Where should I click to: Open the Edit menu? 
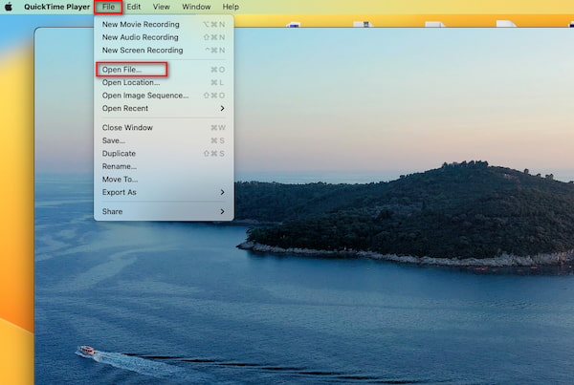click(134, 7)
